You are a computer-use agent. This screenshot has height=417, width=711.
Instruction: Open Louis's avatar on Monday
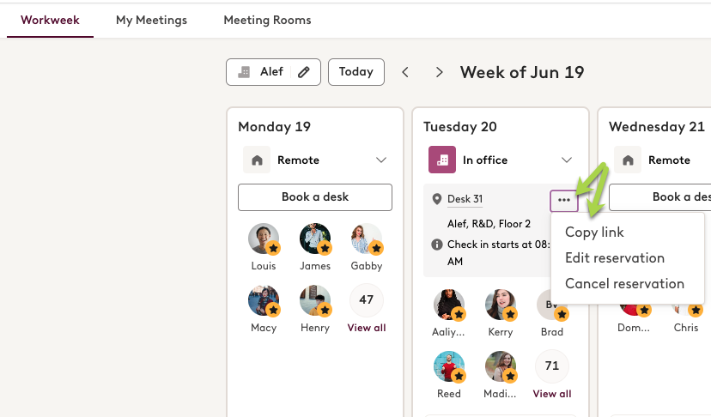[x=264, y=239]
